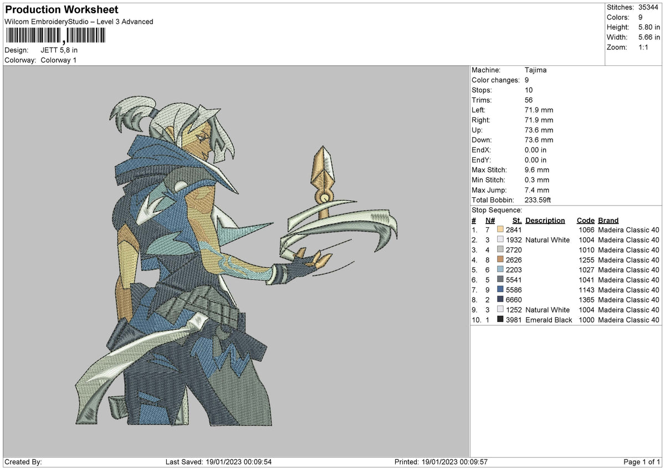This screenshot has height=470, width=665.
Task: Click thread code 1000 for Emerald Black
Action: (586, 320)
